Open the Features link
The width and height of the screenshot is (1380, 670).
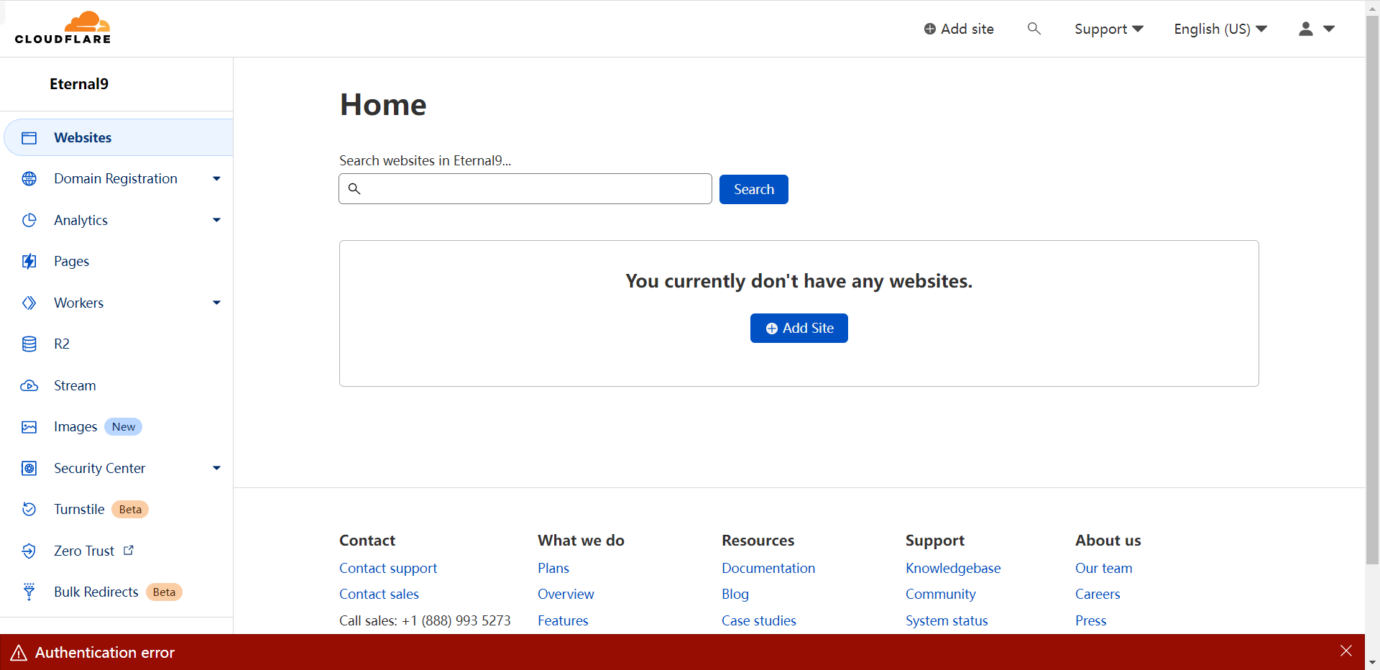click(x=563, y=620)
